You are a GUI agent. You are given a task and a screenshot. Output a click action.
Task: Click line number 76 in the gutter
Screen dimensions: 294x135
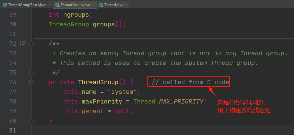pos(13,82)
